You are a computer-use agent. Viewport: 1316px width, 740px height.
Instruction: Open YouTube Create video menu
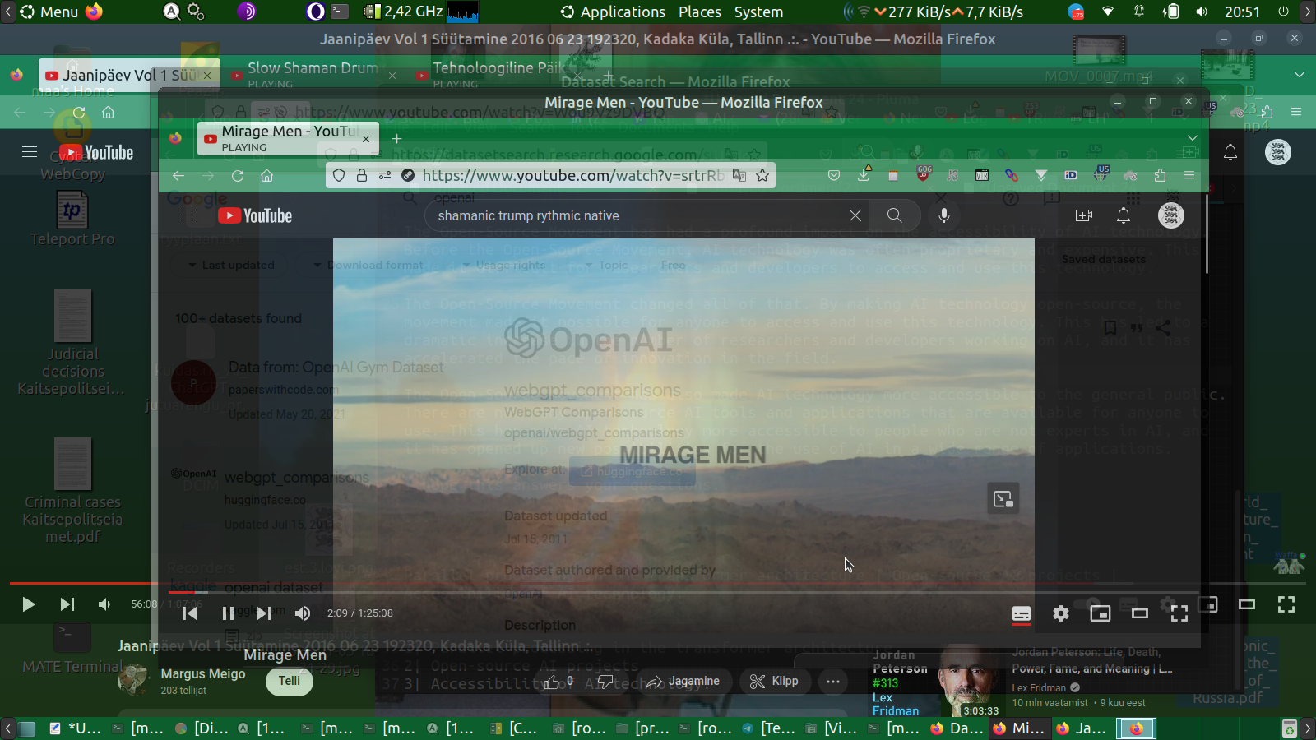pyautogui.click(x=1084, y=215)
